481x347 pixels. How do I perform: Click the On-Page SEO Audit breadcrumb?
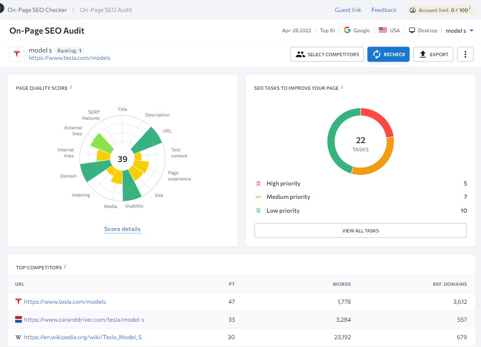106,10
